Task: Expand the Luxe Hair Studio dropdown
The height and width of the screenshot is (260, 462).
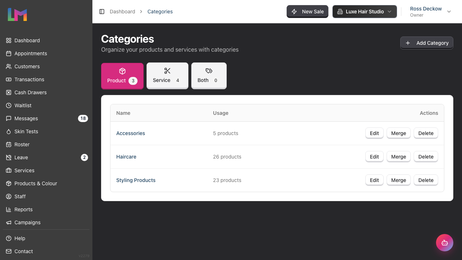Action: point(365,12)
